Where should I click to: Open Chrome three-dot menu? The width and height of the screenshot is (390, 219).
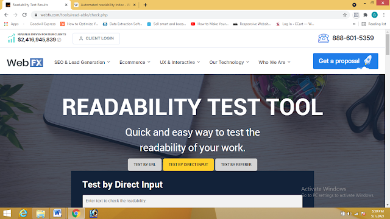click(384, 15)
